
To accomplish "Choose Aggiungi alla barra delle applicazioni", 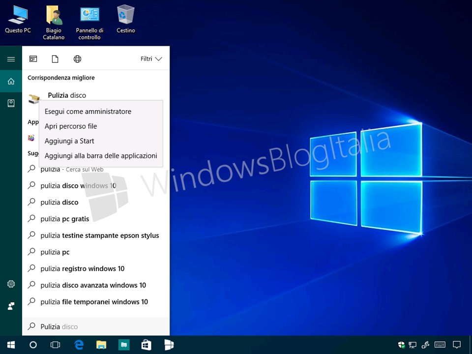I will click(x=101, y=156).
